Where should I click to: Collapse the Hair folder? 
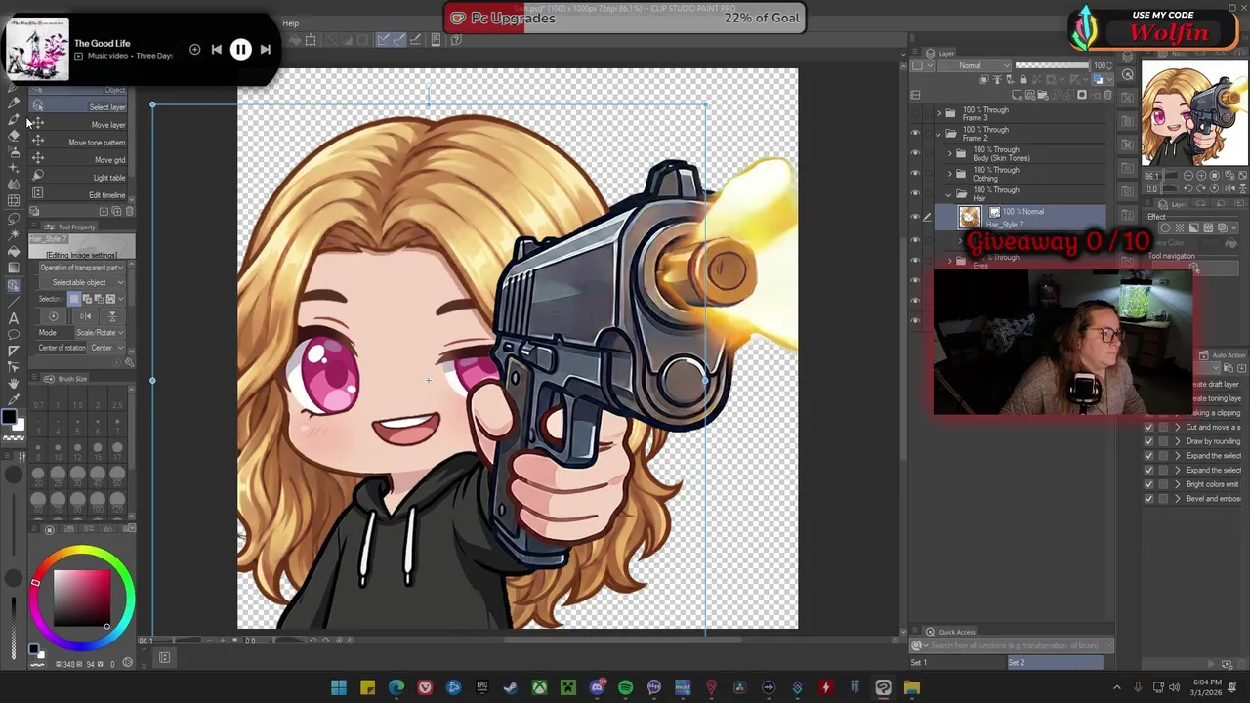[x=948, y=195]
